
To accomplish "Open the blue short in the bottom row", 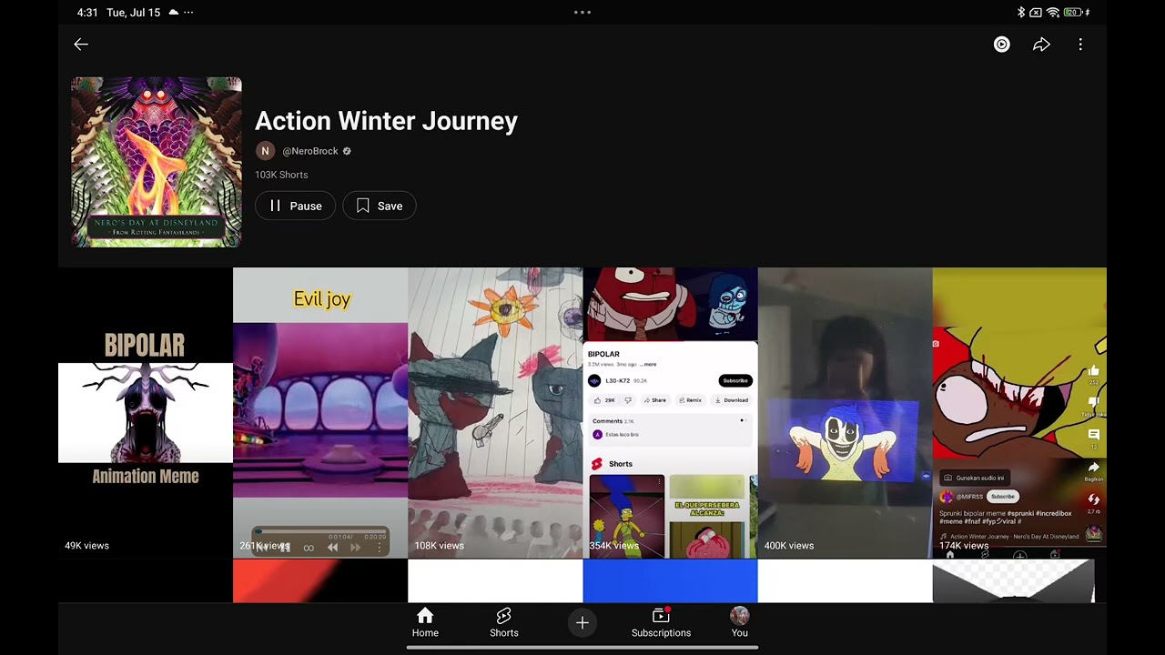I will coord(670,581).
